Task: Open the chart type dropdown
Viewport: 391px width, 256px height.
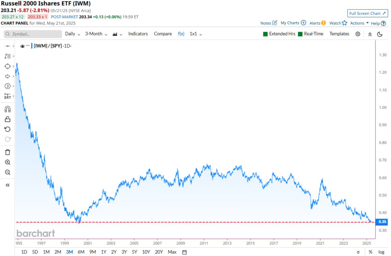Action: tap(117, 34)
